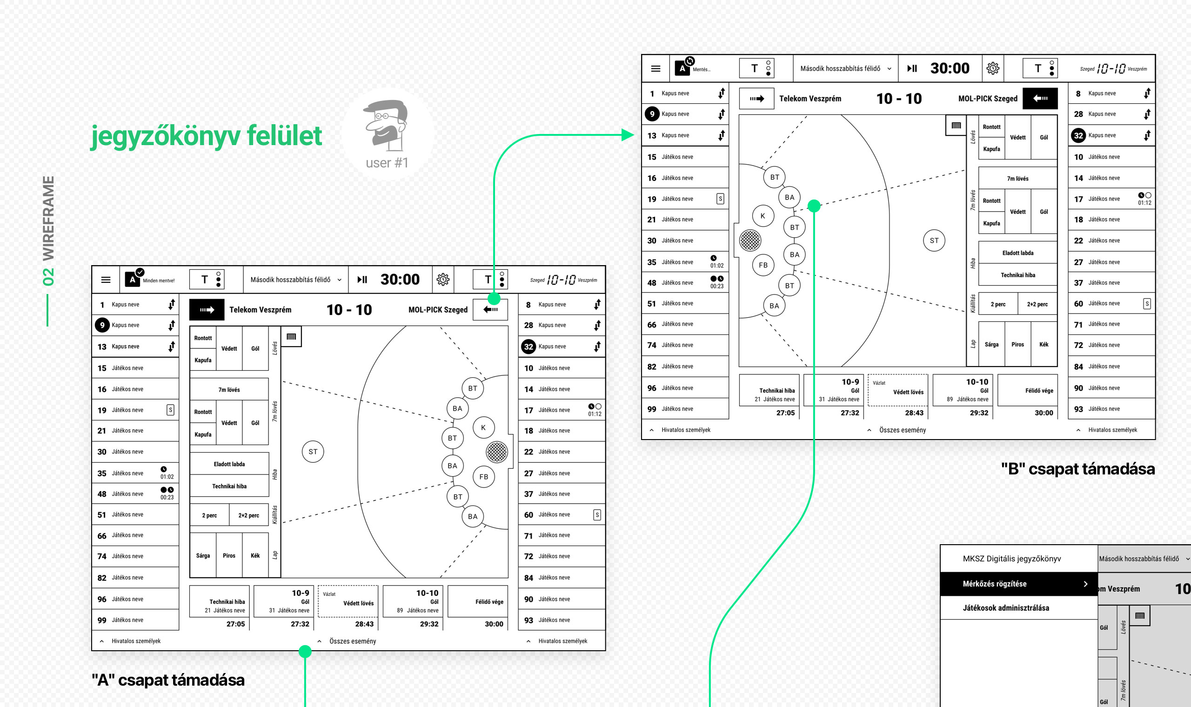Click keyboard grid icon in A-team court
This screenshot has height=707, width=1191.
pyautogui.click(x=292, y=336)
